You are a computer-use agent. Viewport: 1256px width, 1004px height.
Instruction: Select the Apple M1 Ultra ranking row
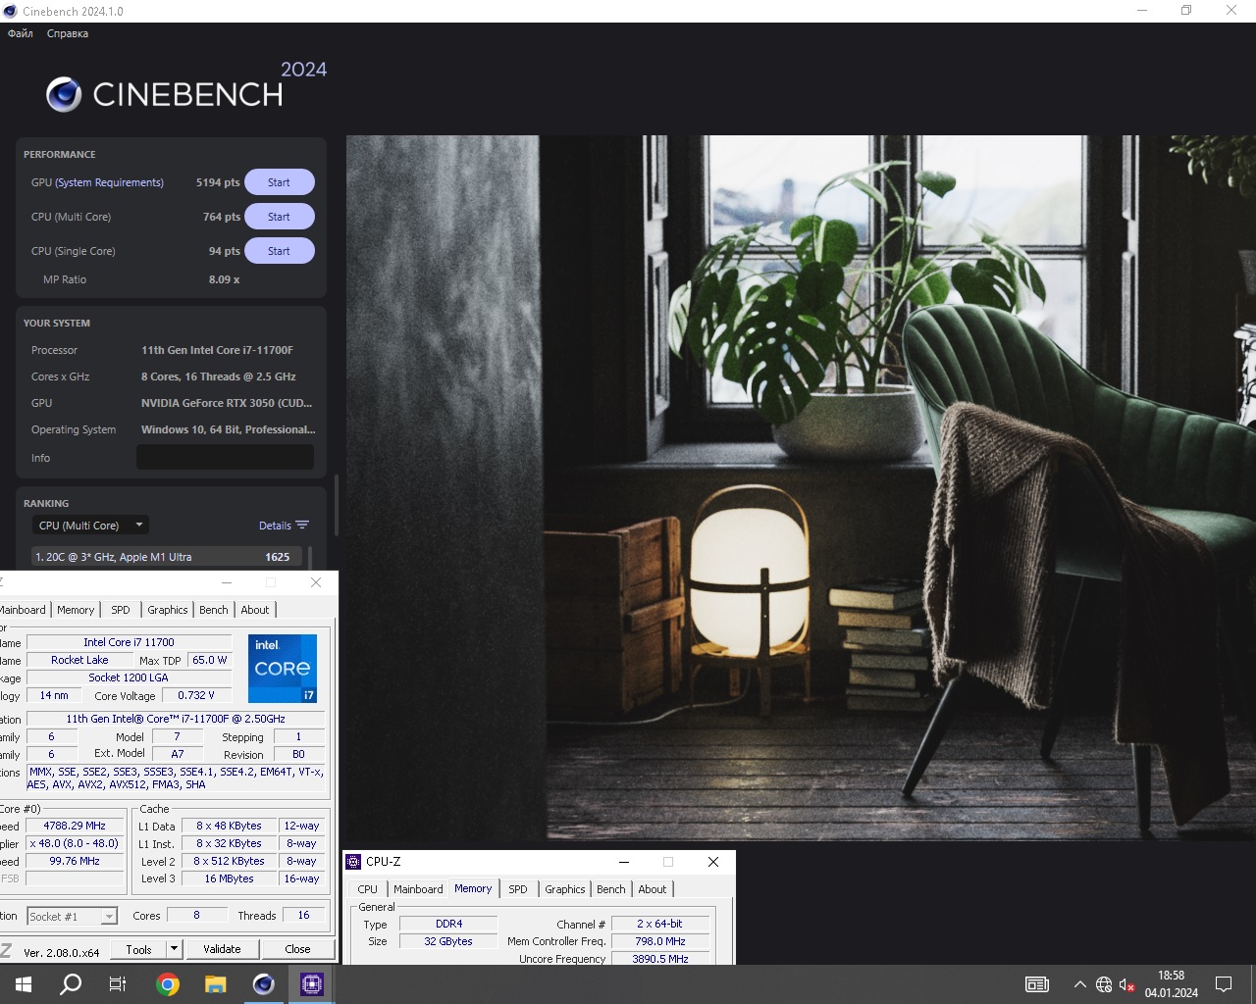click(x=167, y=557)
